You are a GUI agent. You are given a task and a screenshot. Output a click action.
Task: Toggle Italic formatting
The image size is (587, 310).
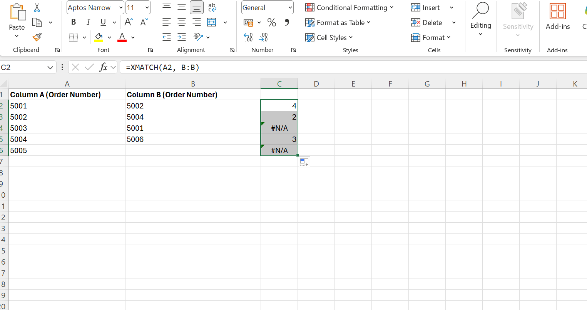click(89, 22)
